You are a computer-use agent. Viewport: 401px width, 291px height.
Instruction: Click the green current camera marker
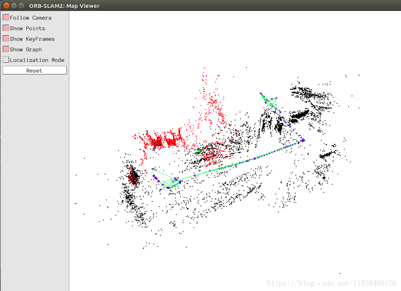[199, 151]
